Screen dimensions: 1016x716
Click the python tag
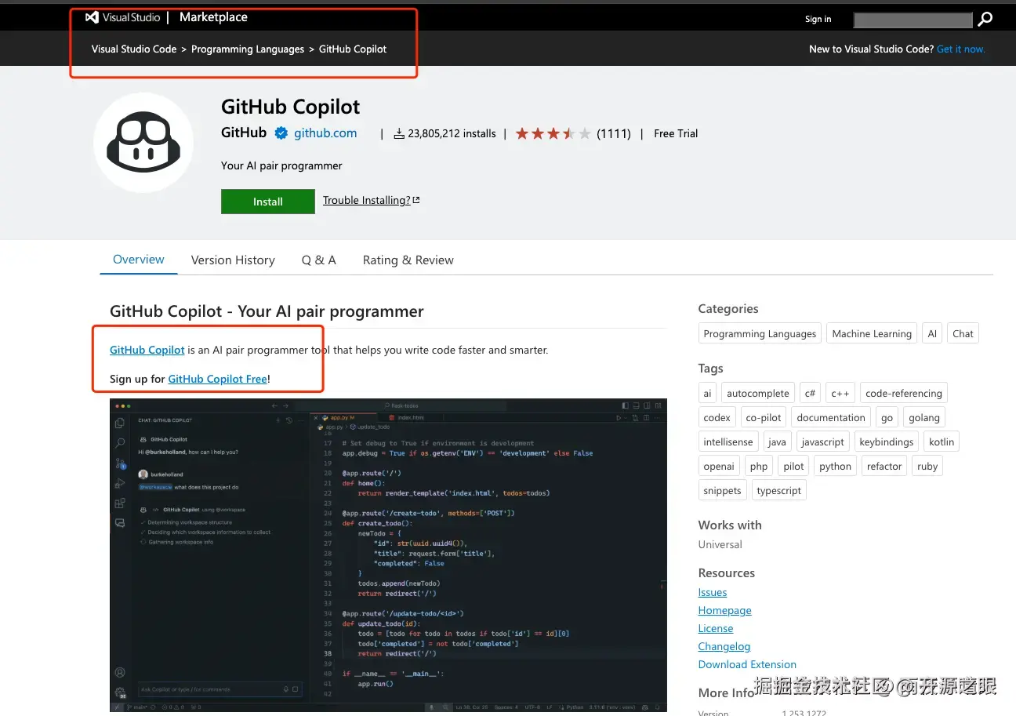(835, 466)
